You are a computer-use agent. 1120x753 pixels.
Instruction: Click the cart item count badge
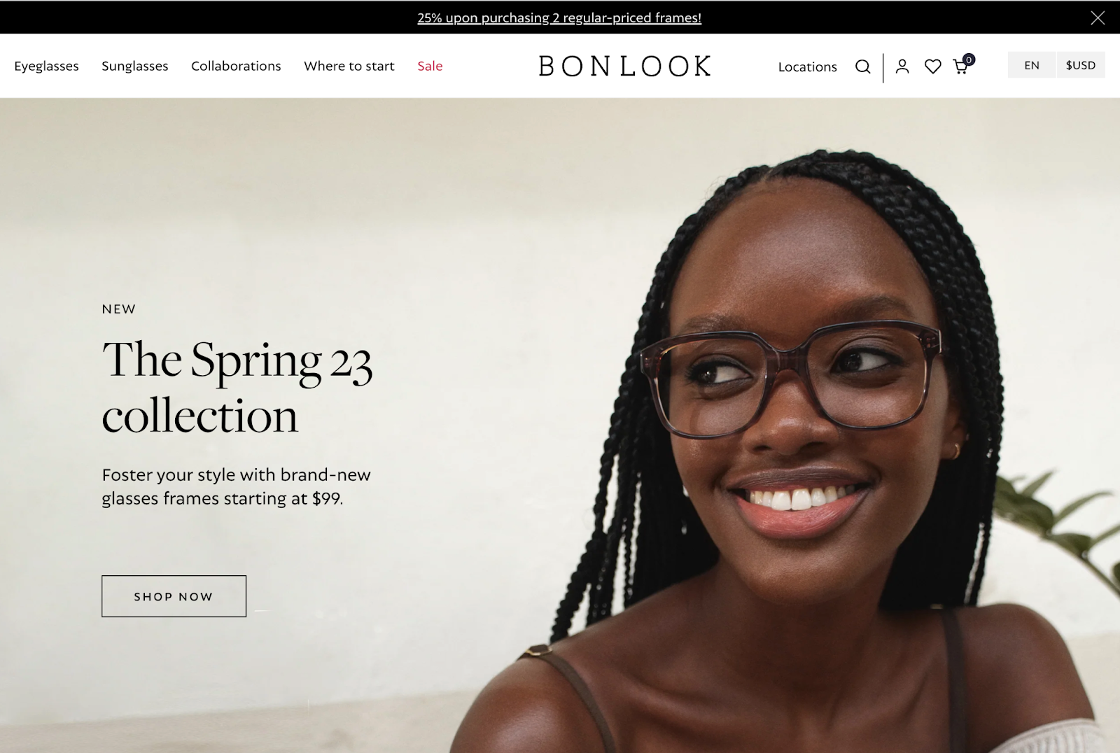(969, 59)
